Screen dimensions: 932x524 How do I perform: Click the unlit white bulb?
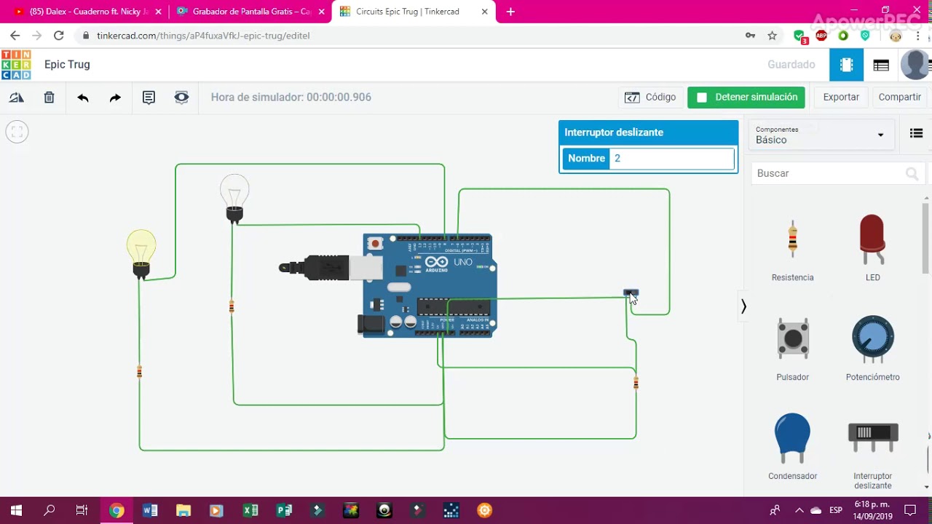pos(234,198)
